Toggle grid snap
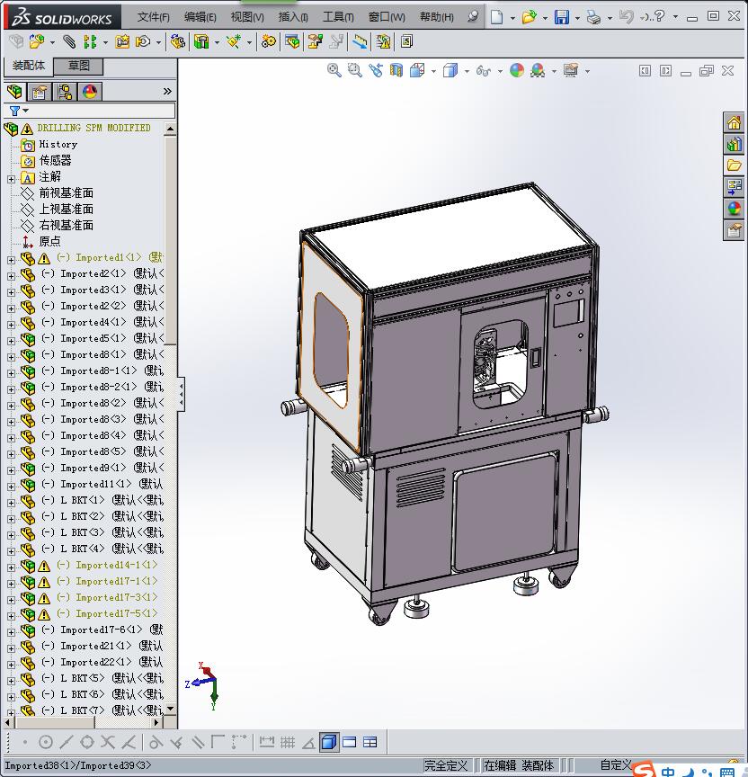 pyautogui.click(x=288, y=742)
